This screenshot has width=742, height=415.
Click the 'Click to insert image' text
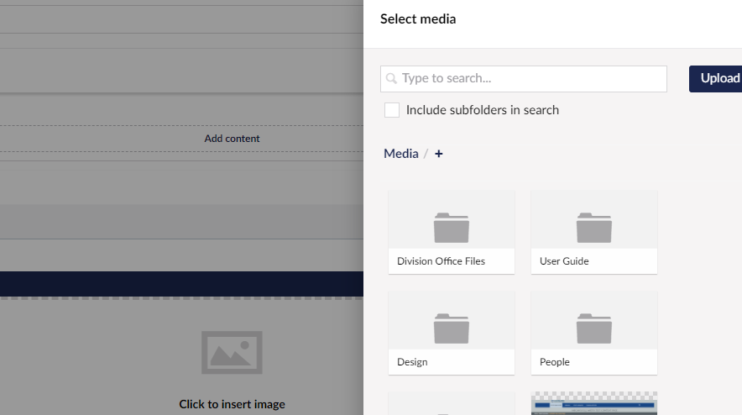point(232,404)
